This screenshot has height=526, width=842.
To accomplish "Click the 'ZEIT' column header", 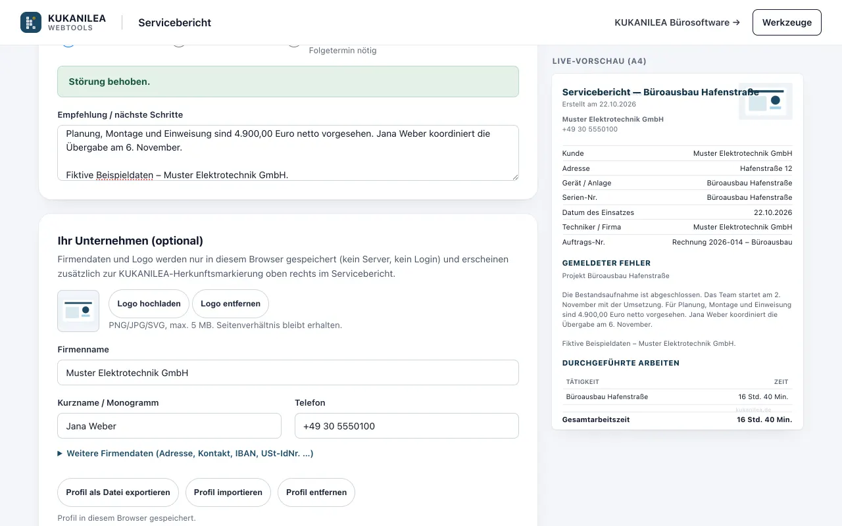I will [781, 382].
